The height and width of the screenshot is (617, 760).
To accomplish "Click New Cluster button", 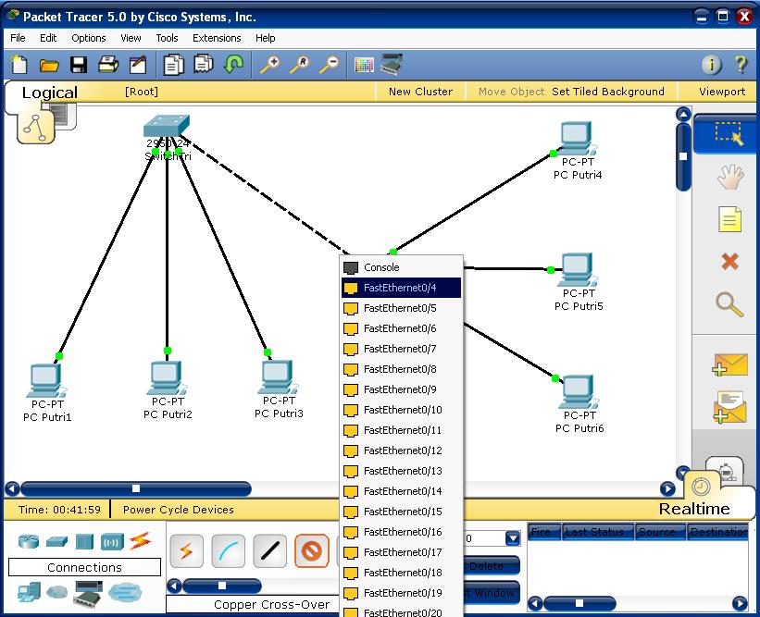I will (x=420, y=92).
